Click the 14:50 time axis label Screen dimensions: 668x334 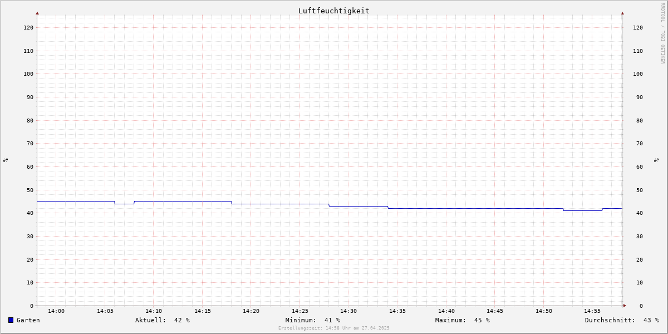pos(544,311)
